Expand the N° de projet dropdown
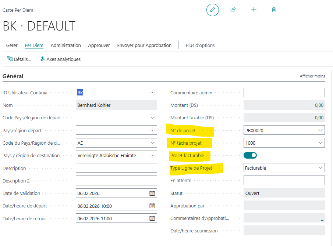The height and width of the screenshot is (246, 333). click(x=320, y=130)
